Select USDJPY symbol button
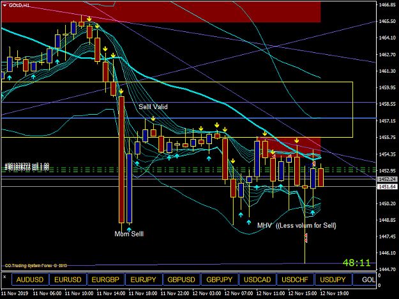This screenshot has width=399, height=299. pyautogui.click(x=333, y=279)
